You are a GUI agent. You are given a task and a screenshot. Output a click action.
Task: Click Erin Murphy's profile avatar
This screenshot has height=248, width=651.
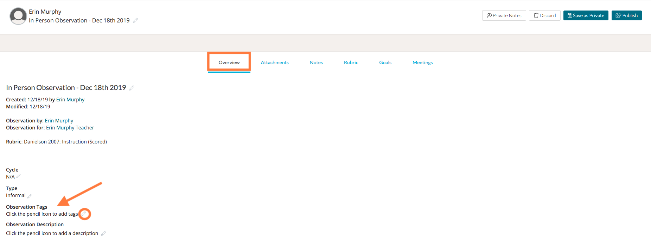coord(18,16)
